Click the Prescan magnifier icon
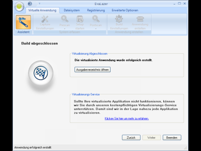This screenshot has height=151, width=201. coord(64,19)
